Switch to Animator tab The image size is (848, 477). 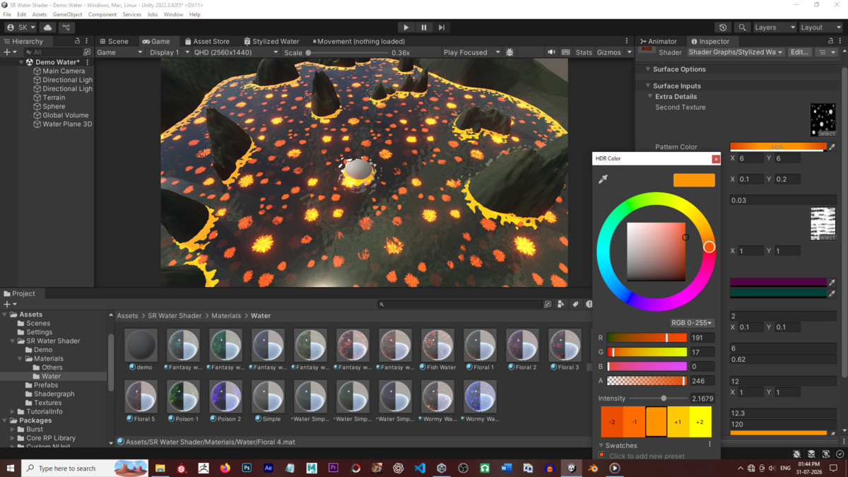(659, 41)
